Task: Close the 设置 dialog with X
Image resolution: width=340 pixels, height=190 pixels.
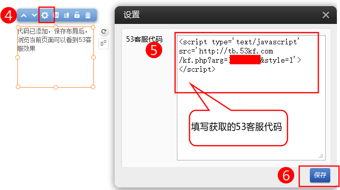Action: (326, 15)
